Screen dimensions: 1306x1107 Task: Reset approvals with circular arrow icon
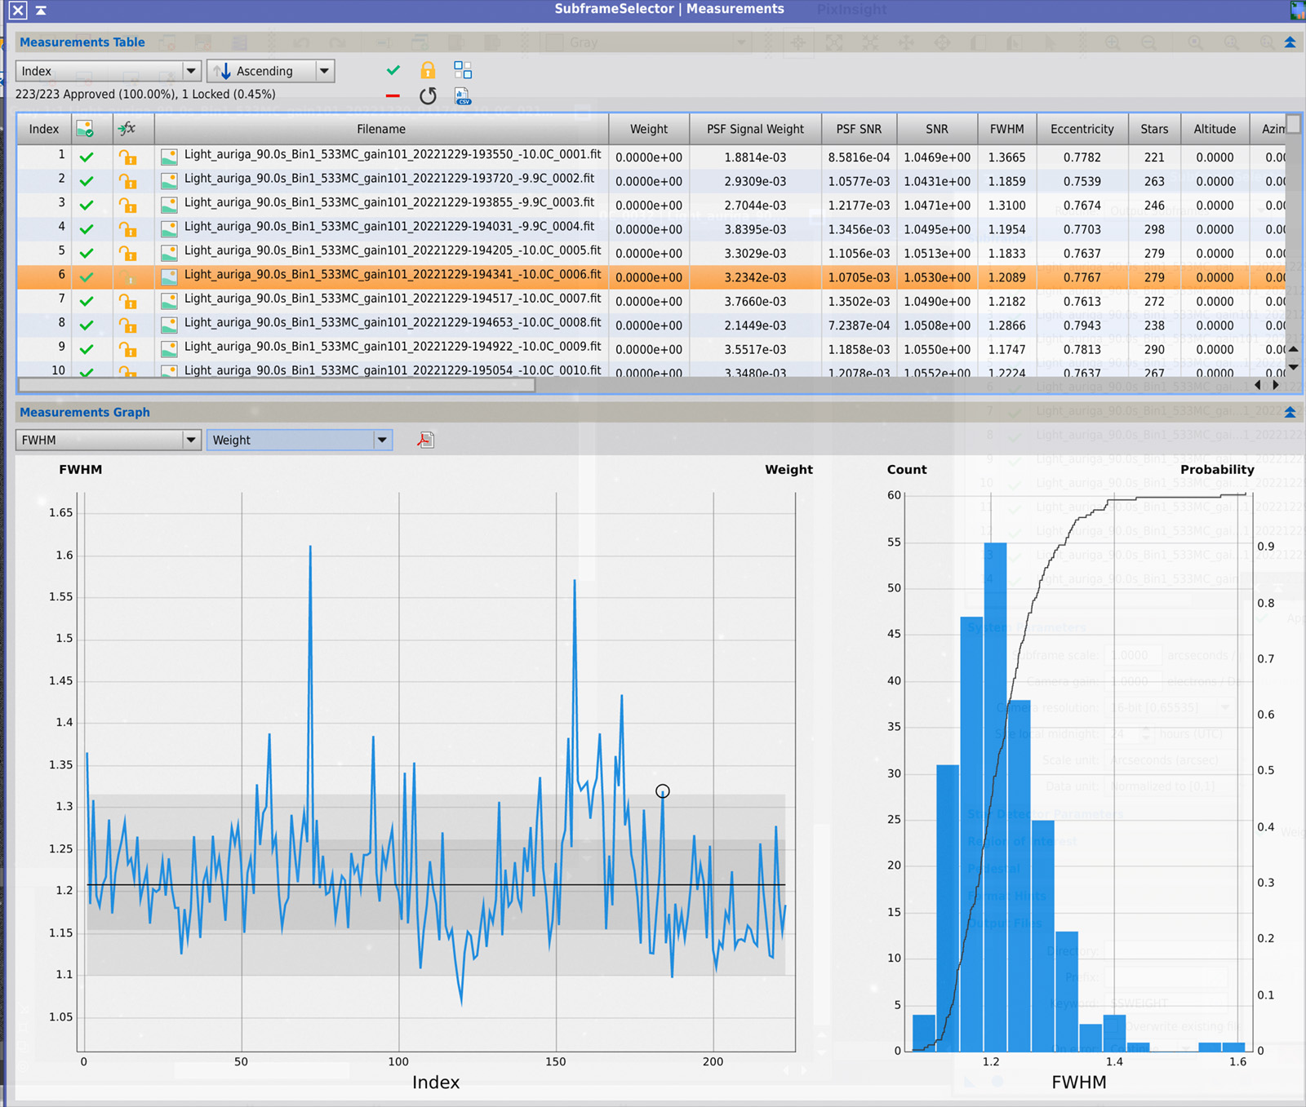pos(428,95)
